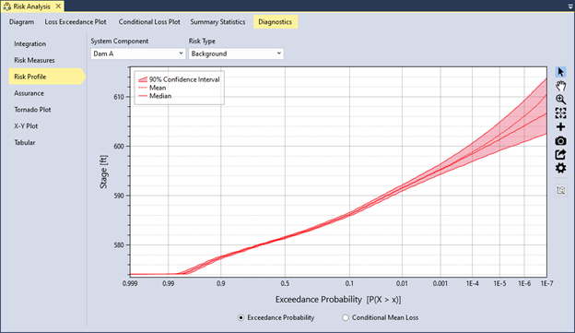Click the System Component label
The image size is (575, 333).
pos(120,42)
